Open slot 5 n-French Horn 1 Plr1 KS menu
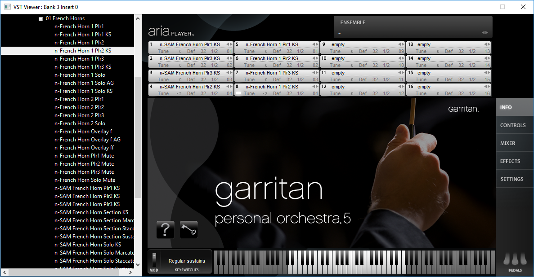Screen dimensions: 534x277 (272, 44)
